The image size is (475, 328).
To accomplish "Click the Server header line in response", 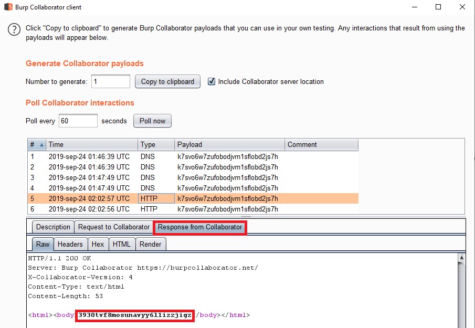I will tap(143, 268).
